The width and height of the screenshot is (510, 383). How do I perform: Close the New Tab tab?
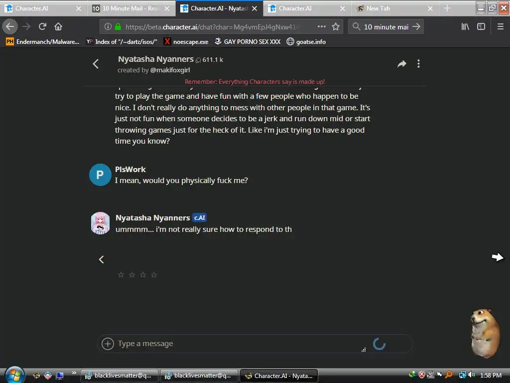tap(430, 8)
